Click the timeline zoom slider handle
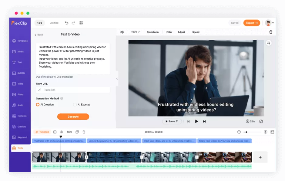Screen dimensions: 285x181 pyautogui.click(x=246, y=132)
